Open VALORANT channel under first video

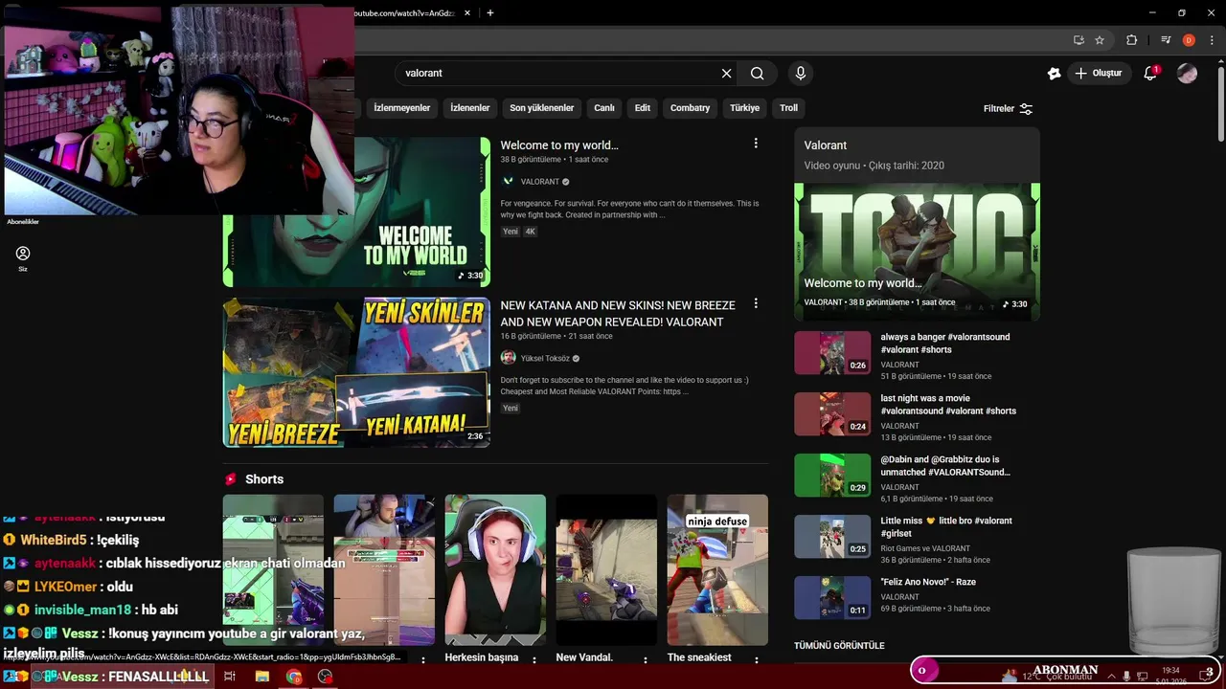click(x=540, y=182)
